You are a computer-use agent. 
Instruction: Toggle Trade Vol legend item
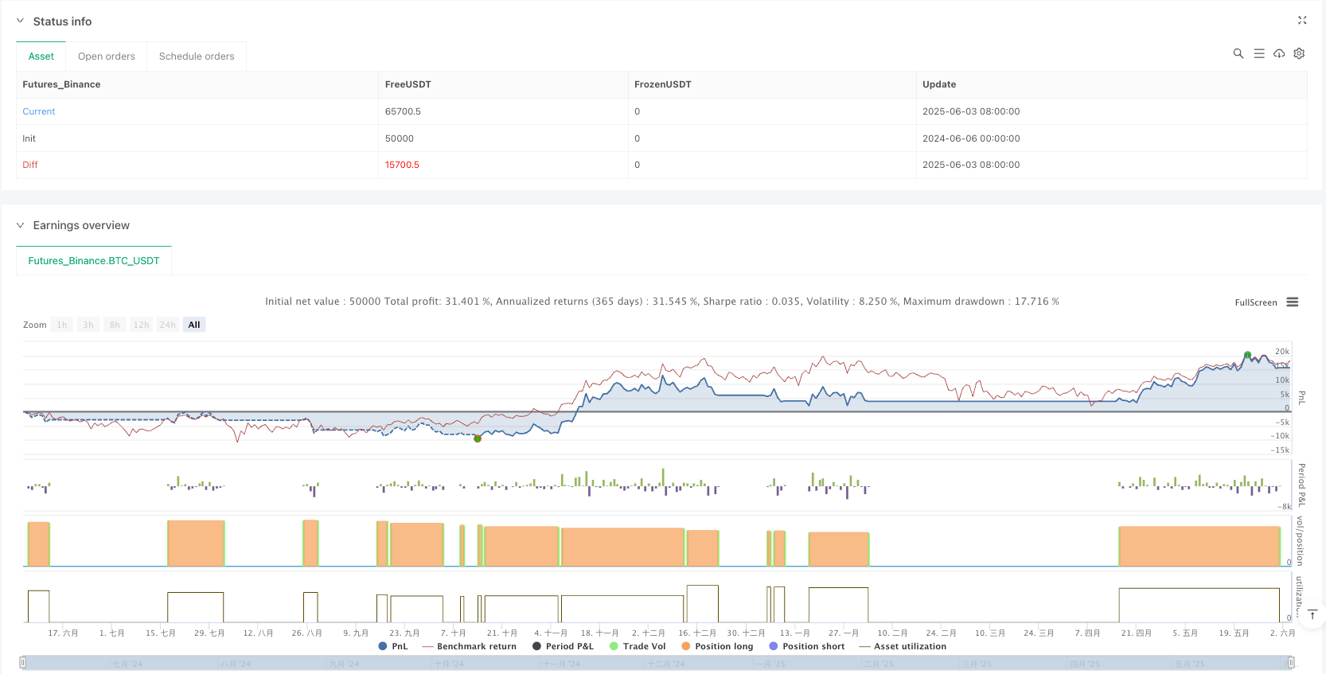[x=637, y=646]
